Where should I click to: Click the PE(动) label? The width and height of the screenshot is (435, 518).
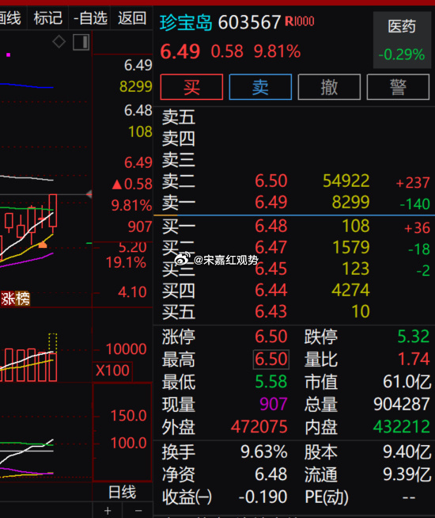pos(327,497)
